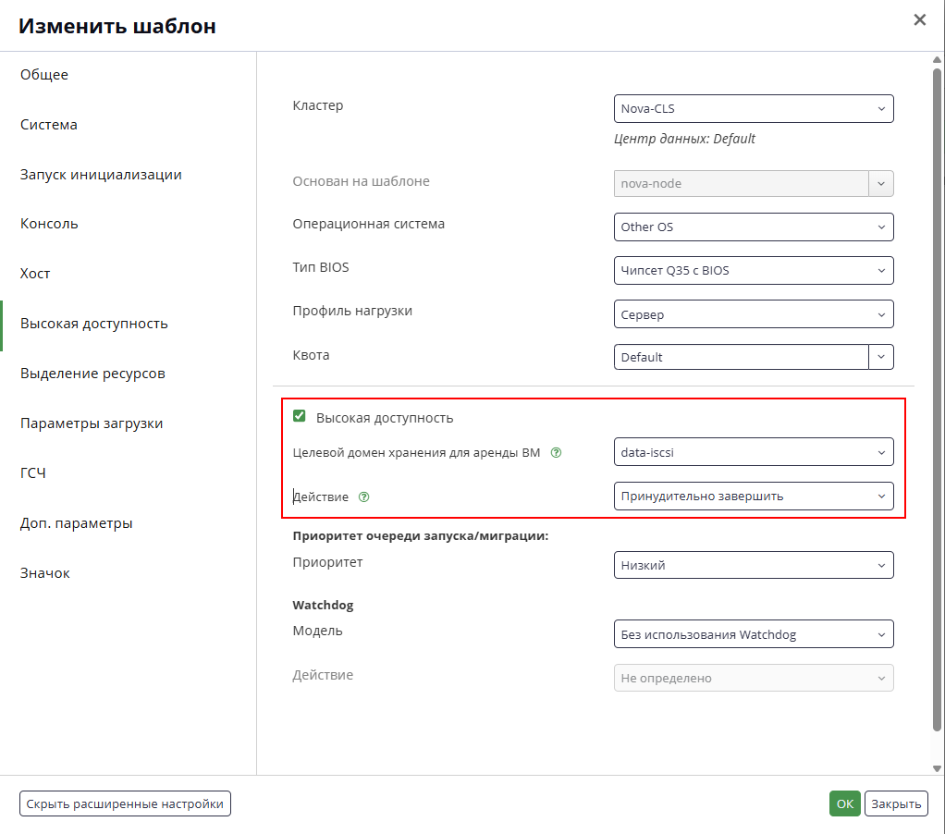945x834 pixels.
Task: Click the 'Центр данных: Default' text
Action: pyautogui.click(x=684, y=139)
